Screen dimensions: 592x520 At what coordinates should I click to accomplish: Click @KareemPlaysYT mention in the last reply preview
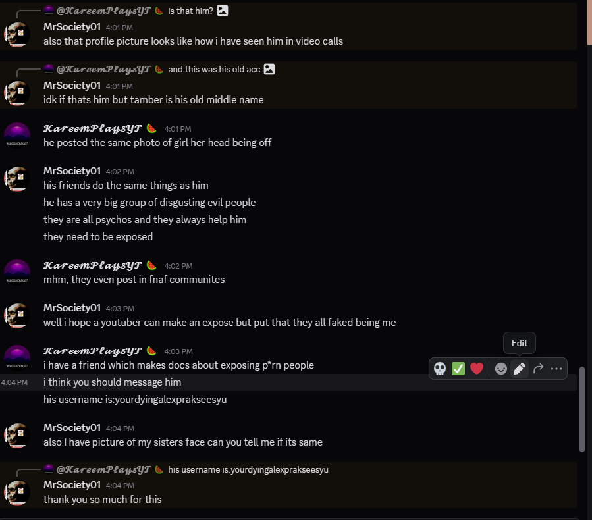103,469
